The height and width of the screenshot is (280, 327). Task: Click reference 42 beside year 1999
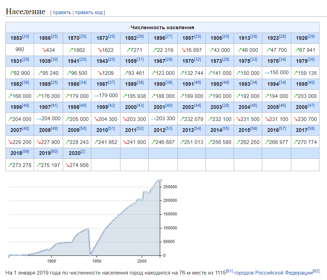pos(112,105)
